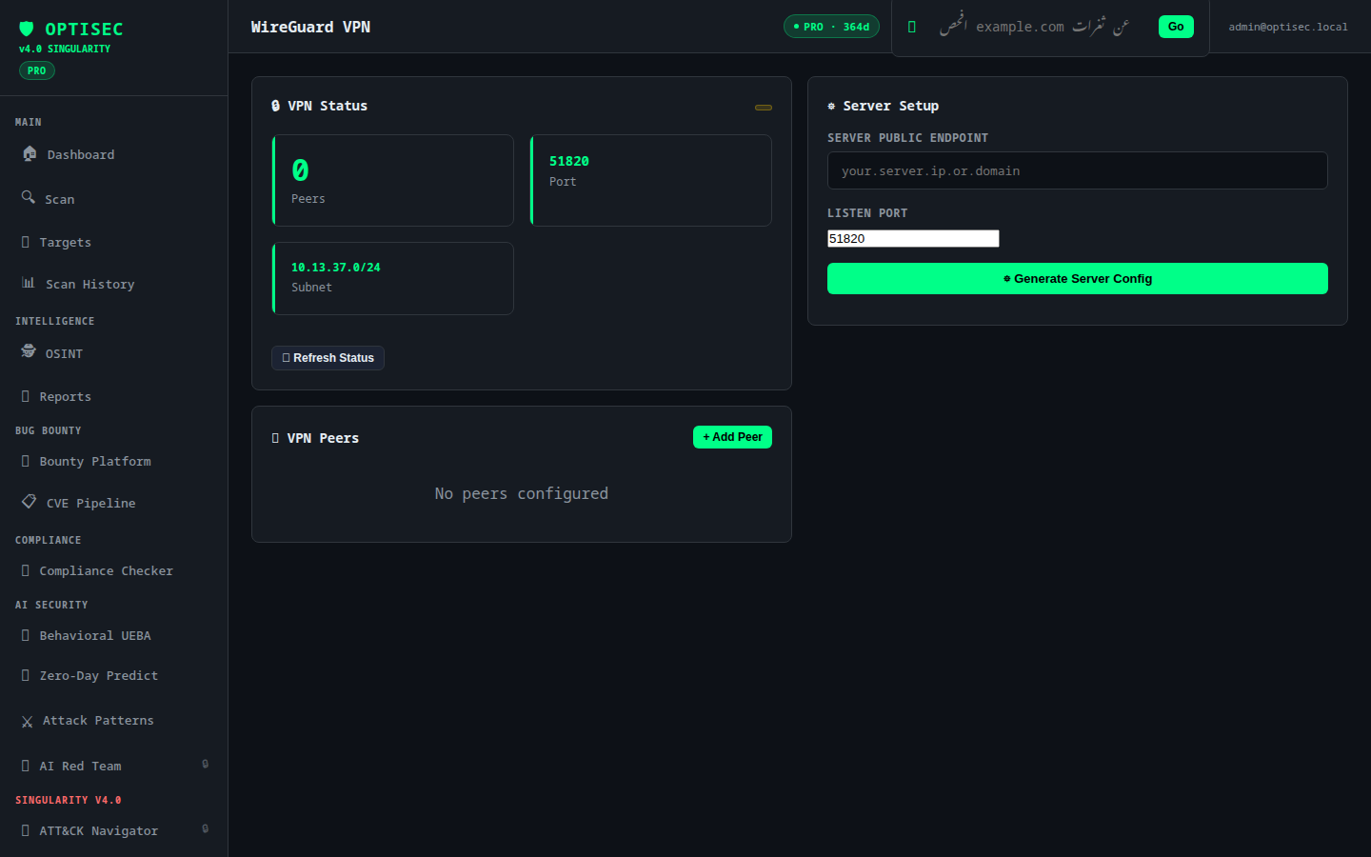Viewport: 1371px width, 857px height.
Task: Click the 'SINGULARITY V4.0' section header
Action: click(x=69, y=800)
